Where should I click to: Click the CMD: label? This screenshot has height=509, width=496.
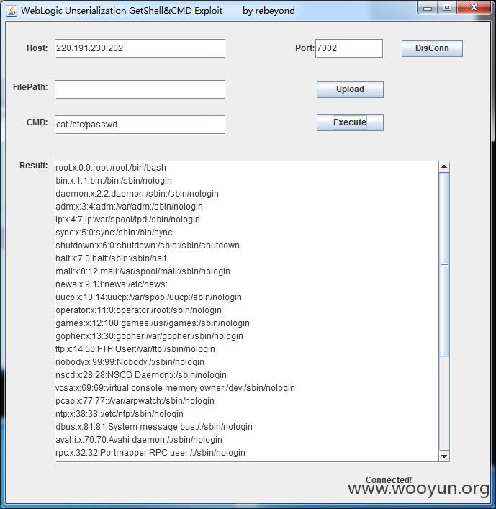pyautogui.click(x=37, y=122)
